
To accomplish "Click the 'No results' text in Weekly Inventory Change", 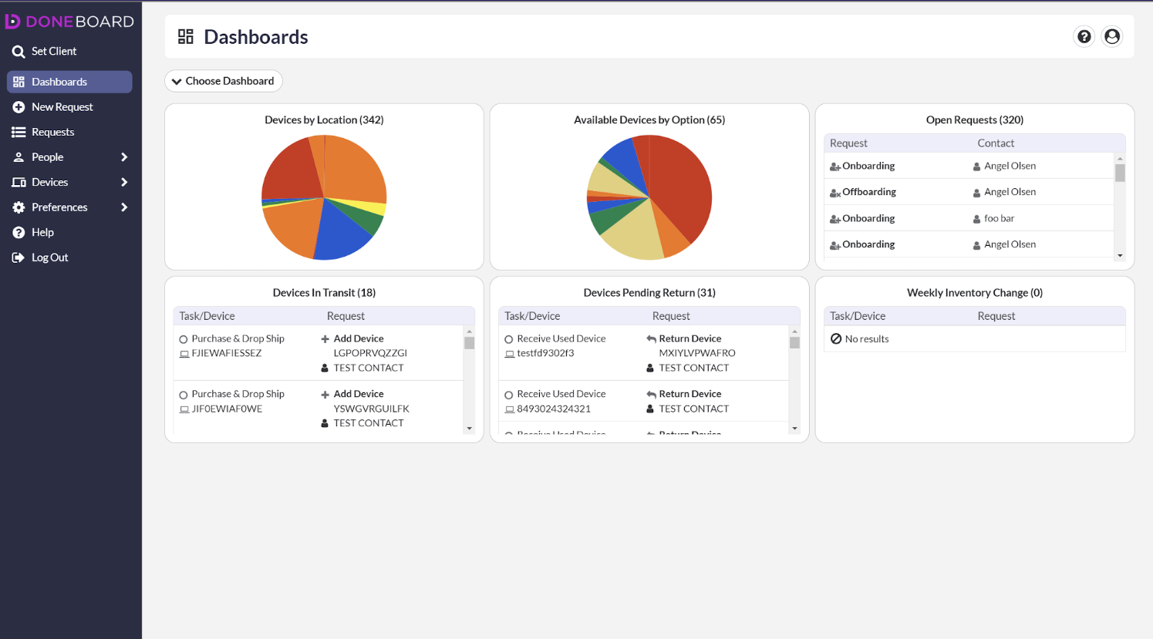I will (x=867, y=339).
